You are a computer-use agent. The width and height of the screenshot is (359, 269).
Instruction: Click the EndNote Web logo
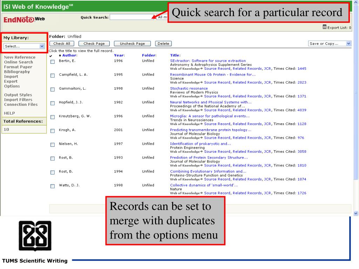coord(24,20)
